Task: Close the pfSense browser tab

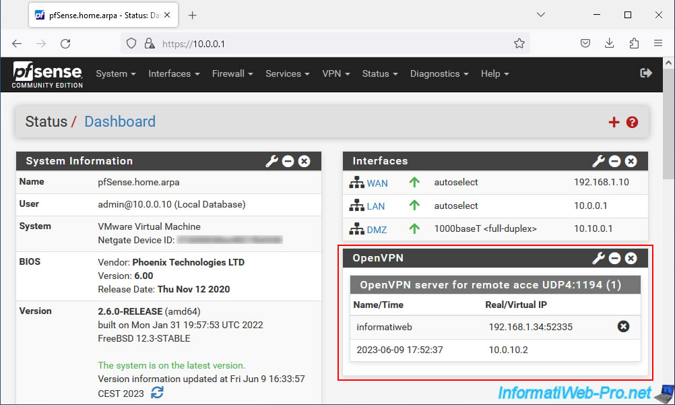Action: (x=168, y=15)
